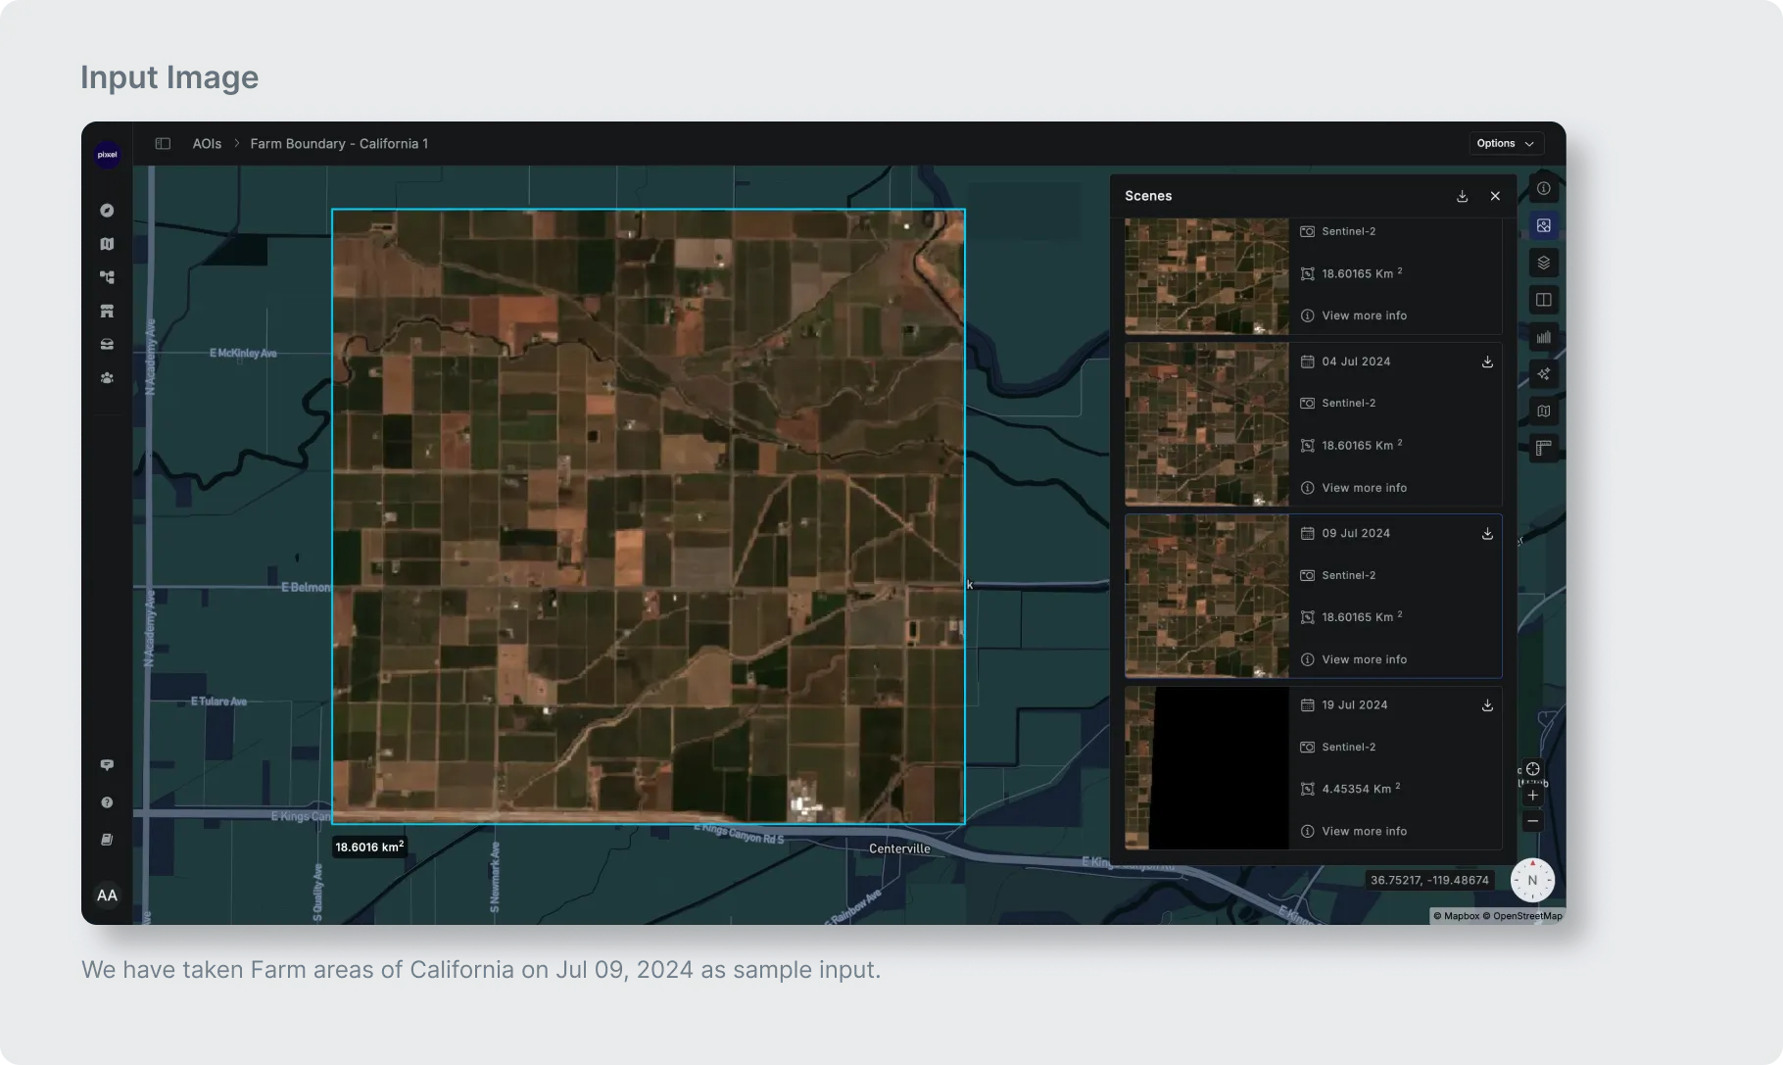This screenshot has width=1783, height=1065.
Task: View more info for 19 Jul 2024 scene
Action: tap(1354, 831)
